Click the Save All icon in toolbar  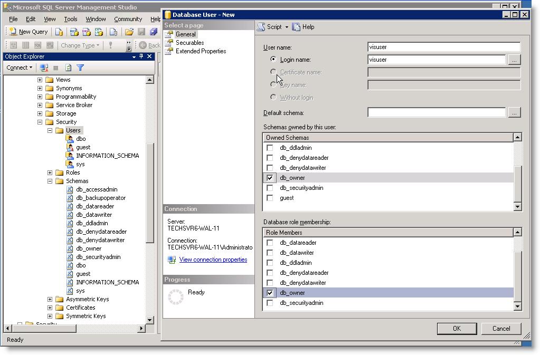(x=153, y=32)
